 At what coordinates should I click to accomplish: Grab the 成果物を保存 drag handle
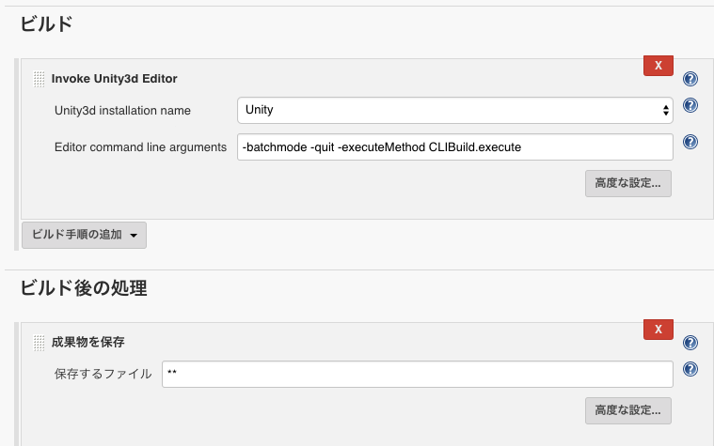40,343
